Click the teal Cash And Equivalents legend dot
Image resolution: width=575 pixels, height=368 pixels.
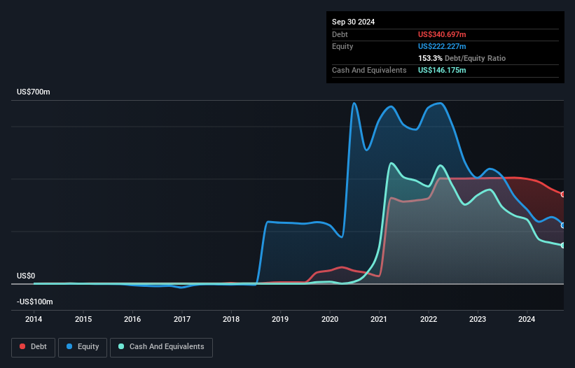[x=121, y=346]
